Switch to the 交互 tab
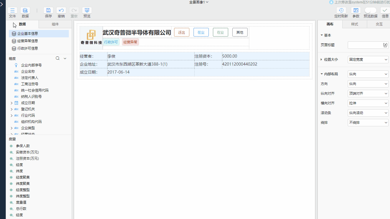The height and width of the screenshot is (219, 390). (379, 24)
